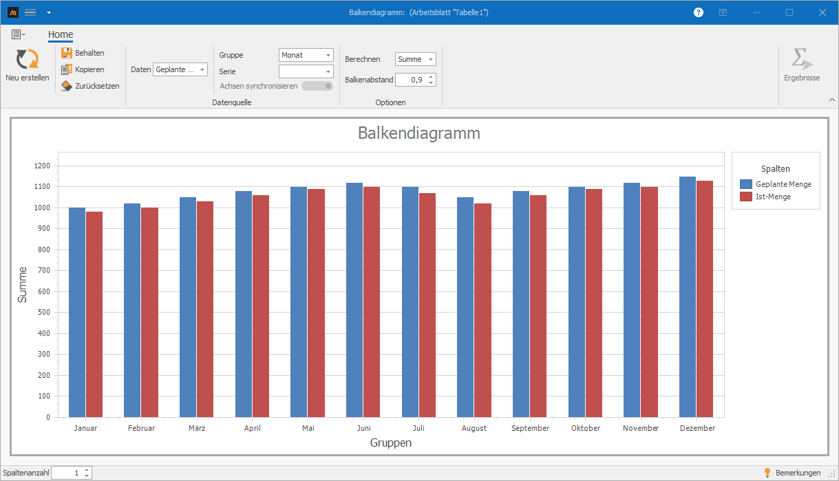Open the application menu button below the title bar
This screenshot has height=481, width=839.
coord(18,34)
